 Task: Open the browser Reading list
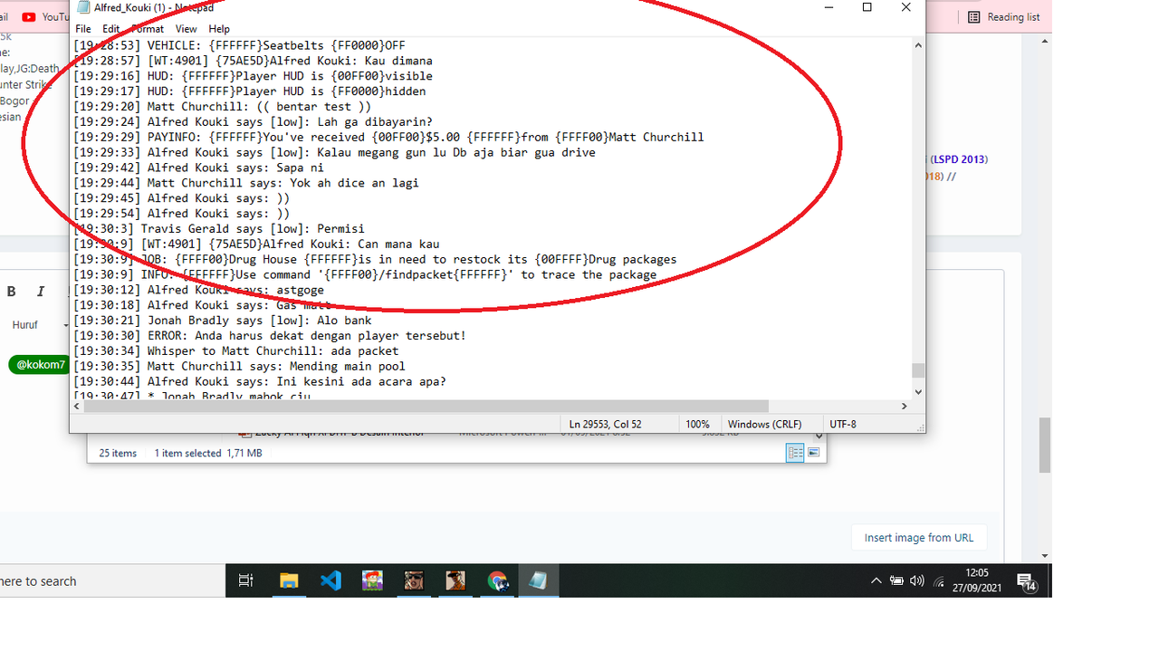1003,17
